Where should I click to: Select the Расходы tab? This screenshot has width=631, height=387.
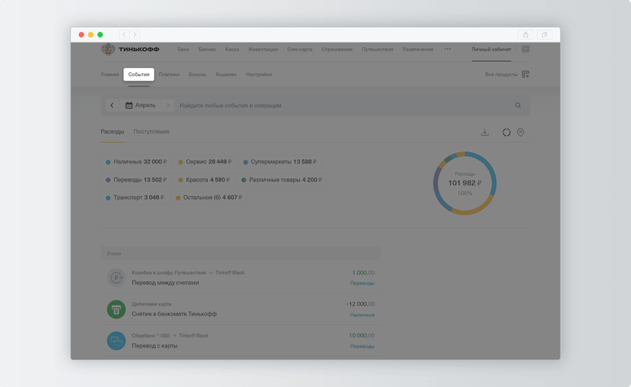[112, 131]
